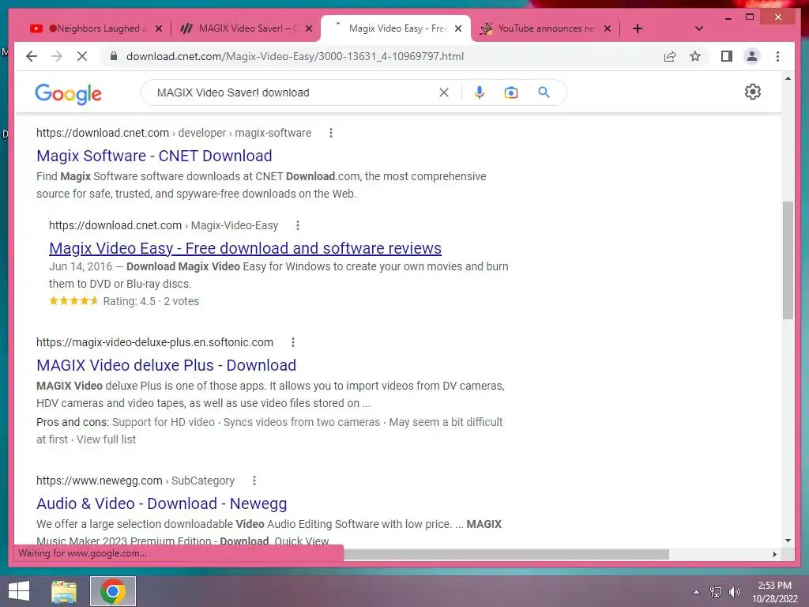Open the volume tray icon
The height and width of the screenshot is (607, 809).
click(734, 591)
